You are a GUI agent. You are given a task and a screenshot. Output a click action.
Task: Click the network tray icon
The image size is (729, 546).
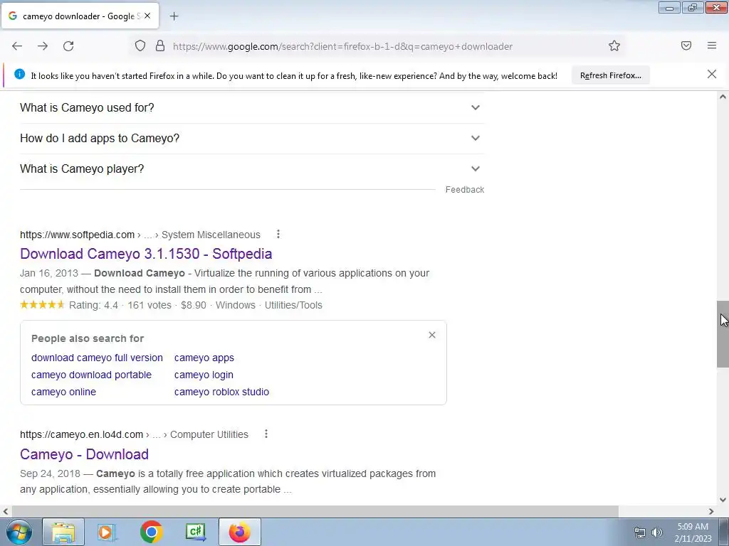coord(640,532)
